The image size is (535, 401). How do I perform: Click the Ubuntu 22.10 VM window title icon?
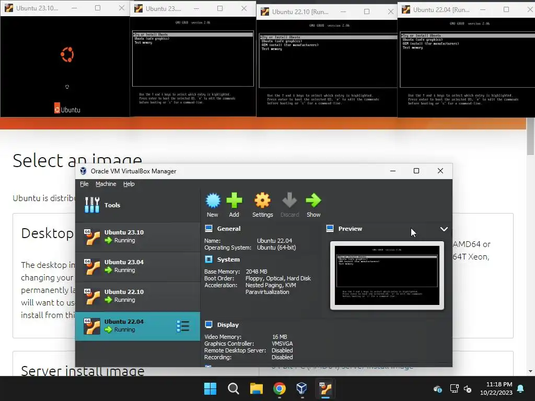click(x=265, y=11)
